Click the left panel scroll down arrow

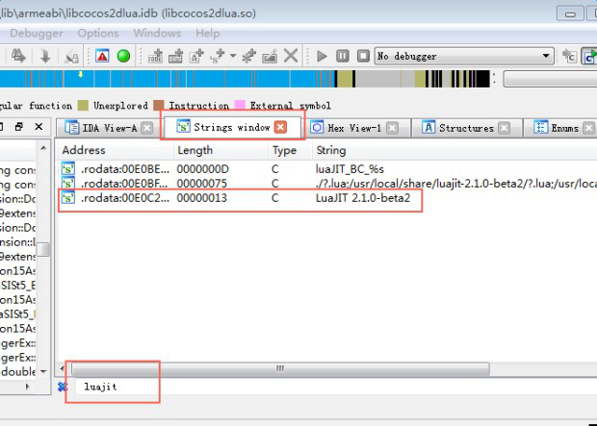[x=43, y=371]
